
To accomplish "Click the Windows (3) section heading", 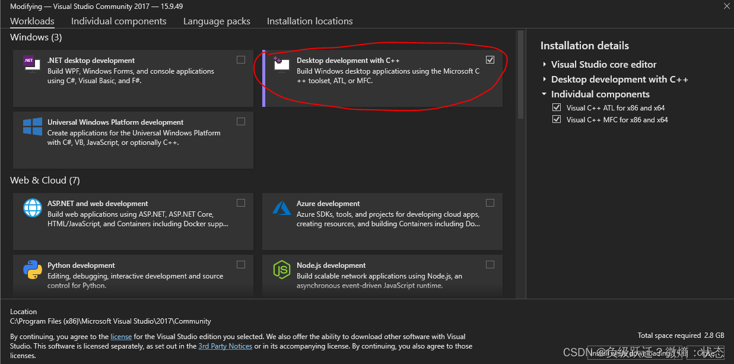I will (x=36, y=37).
